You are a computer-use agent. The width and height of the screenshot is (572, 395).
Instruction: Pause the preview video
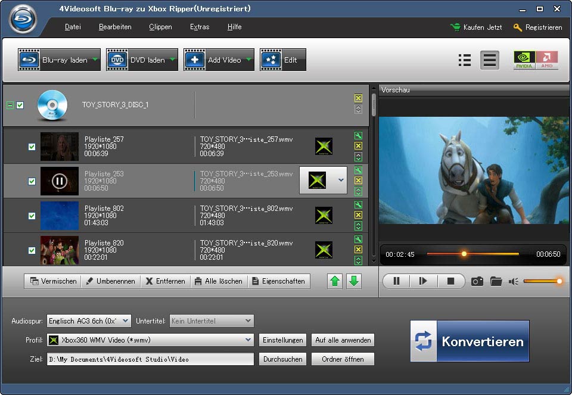pos(396,281)
